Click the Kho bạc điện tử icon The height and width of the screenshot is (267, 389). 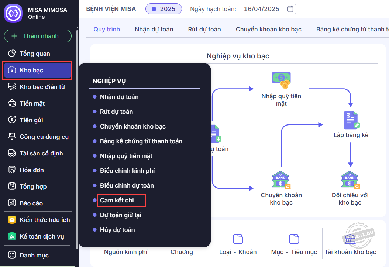pos(12,87)
